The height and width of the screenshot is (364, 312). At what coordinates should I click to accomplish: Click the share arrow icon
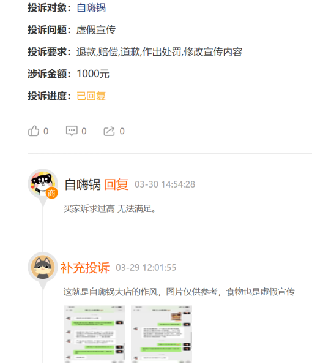tap(109, 131)
